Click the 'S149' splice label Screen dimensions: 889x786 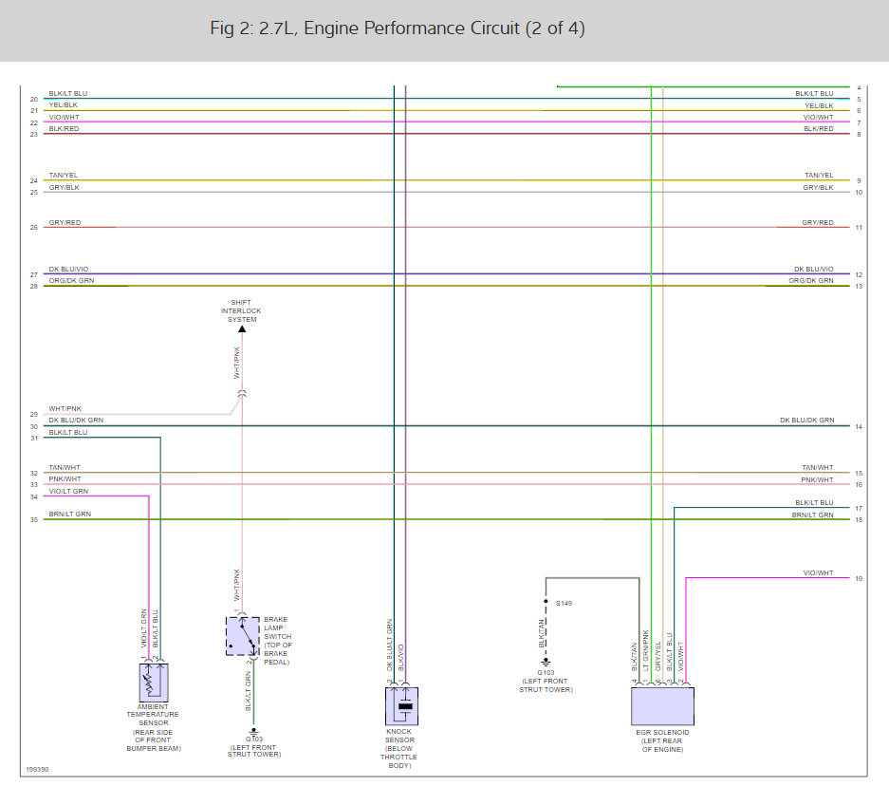(x=564, y=604)
